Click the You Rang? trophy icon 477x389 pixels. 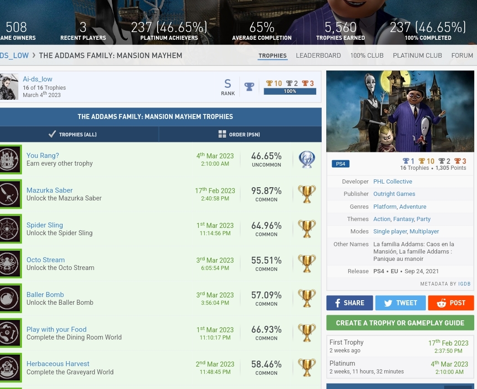point(11,159)
